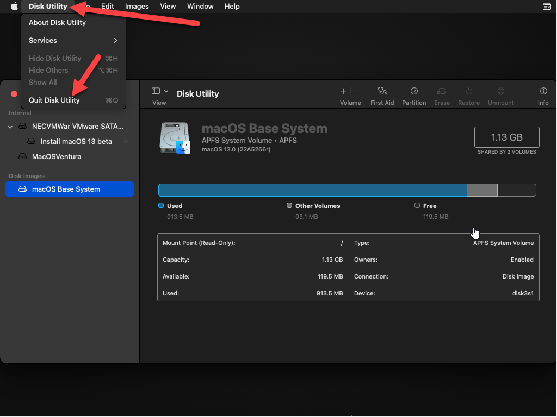The image size is (557, 417).
Task: Open the Apple menu icon
Action: coord(14,7)
